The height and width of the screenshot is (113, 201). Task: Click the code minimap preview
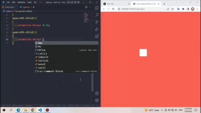click(87, 18)
